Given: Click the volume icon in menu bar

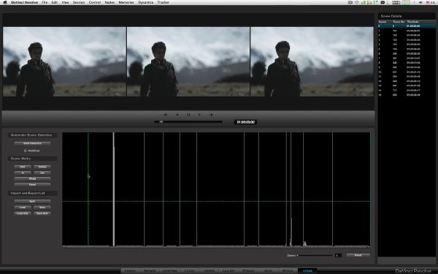Looking at the screenshot, I should tap(421, 2).
